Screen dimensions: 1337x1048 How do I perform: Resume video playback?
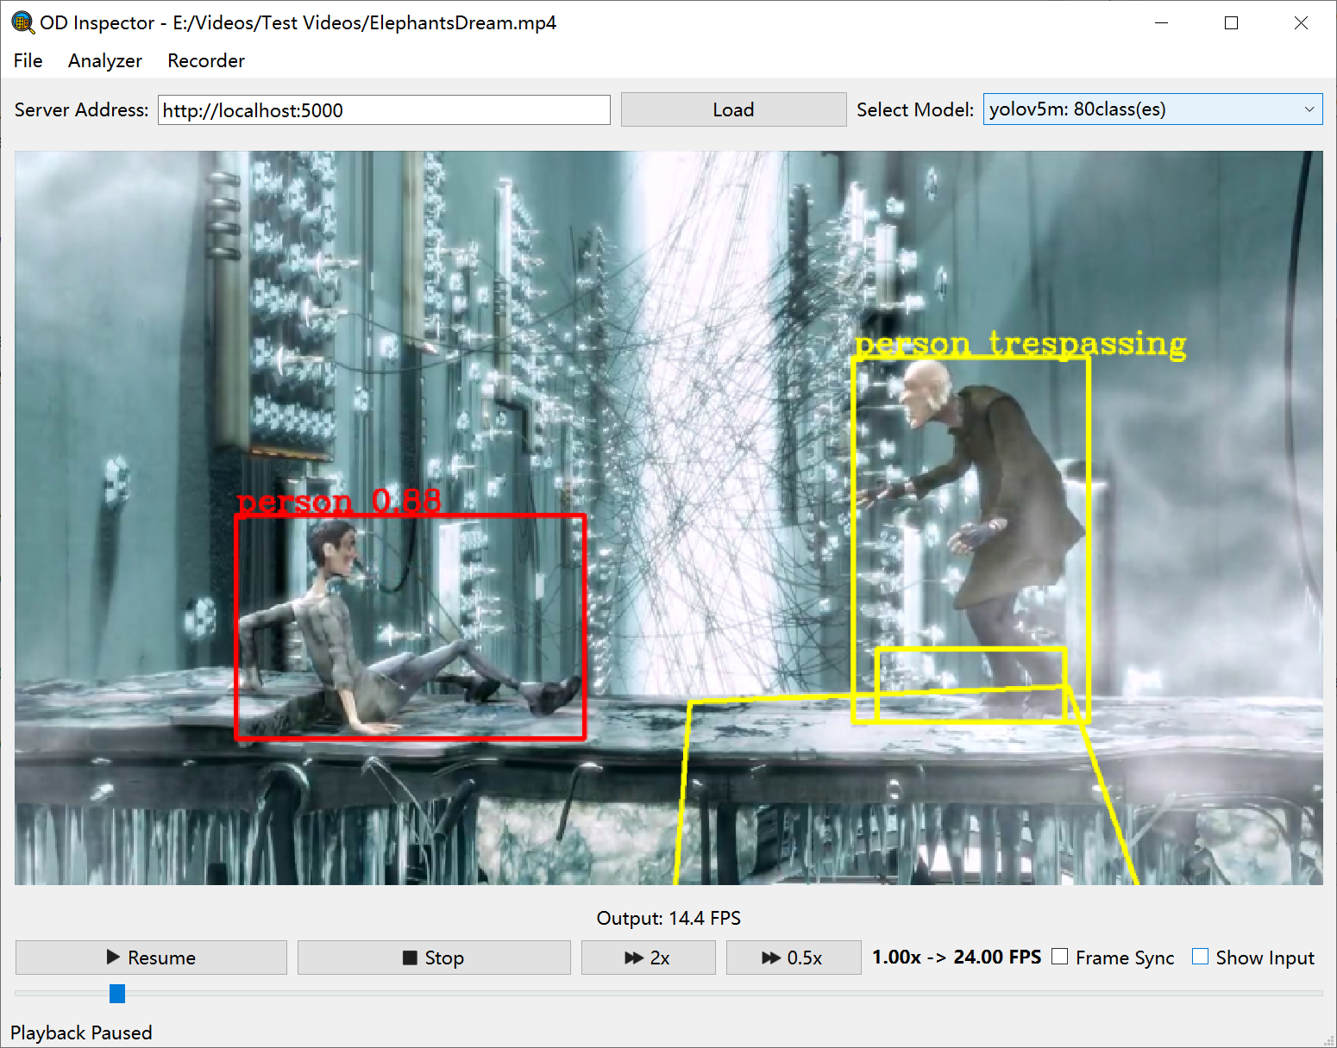(x=151, y=958)
